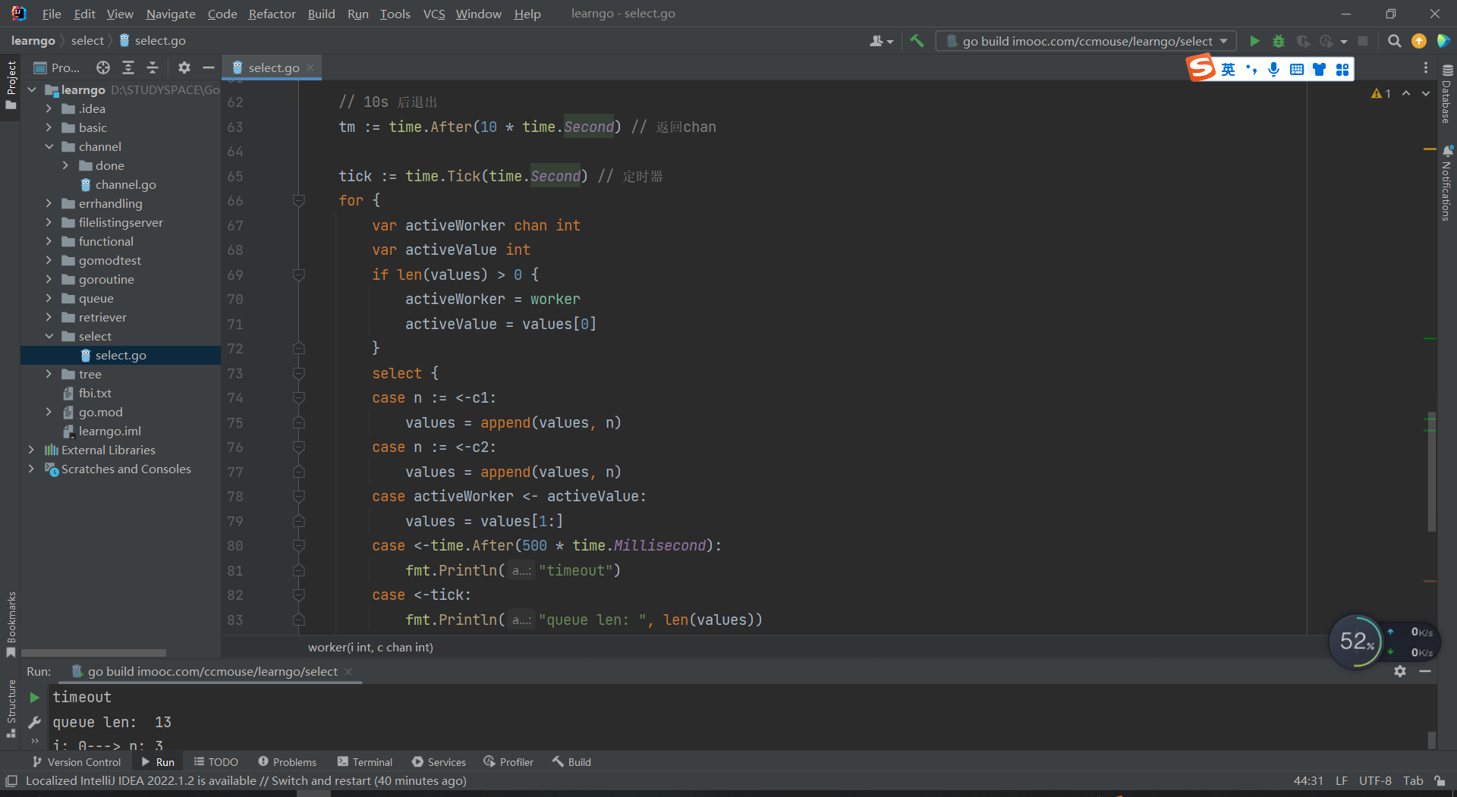Click the IntelliJ IDEA update notification text
Image resolution: width=1457 pixels, height=797 pixels.
tap(246, 780)
